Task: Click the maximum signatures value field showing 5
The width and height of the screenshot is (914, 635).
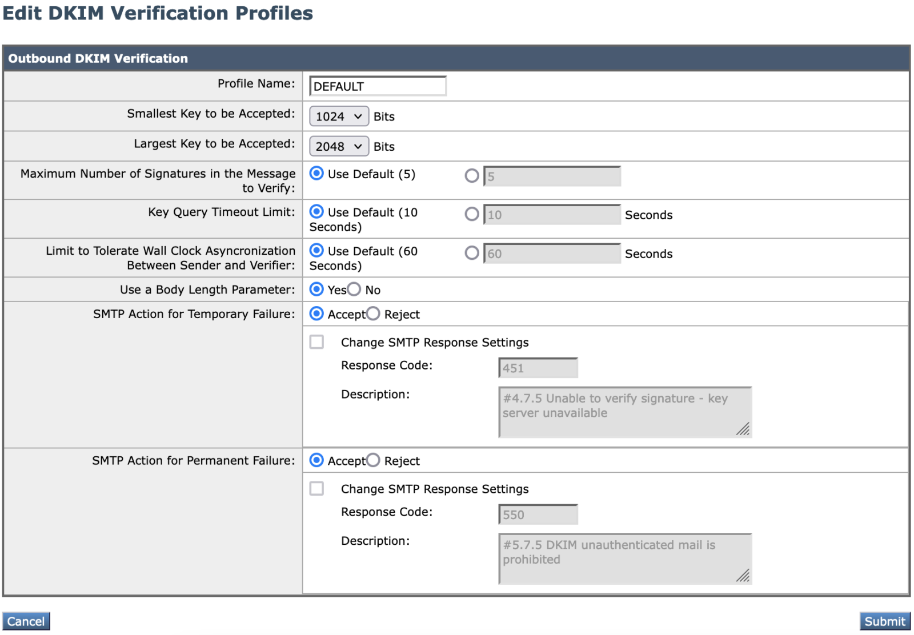Action: point(552,176)
